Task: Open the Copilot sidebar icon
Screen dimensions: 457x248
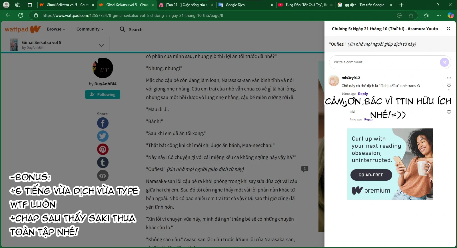Action: (451, 15)
